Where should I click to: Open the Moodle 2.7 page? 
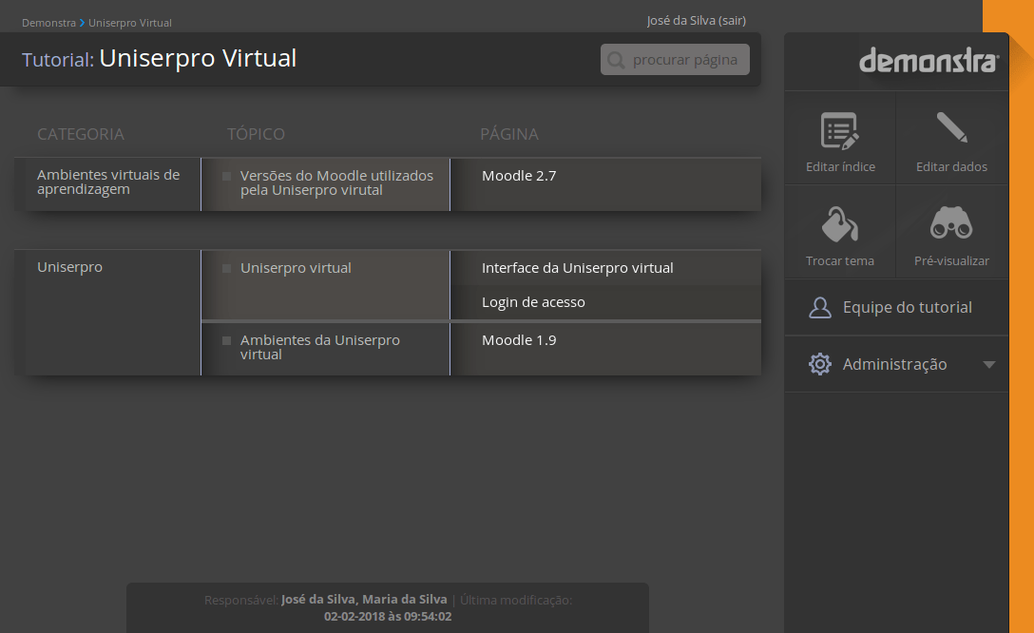pyautogui.click(x=519, y=176)
